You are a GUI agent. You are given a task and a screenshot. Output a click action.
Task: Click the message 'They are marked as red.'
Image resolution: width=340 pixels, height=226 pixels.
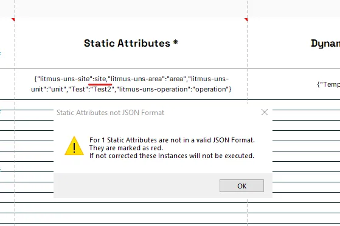[x=126, y=148]
